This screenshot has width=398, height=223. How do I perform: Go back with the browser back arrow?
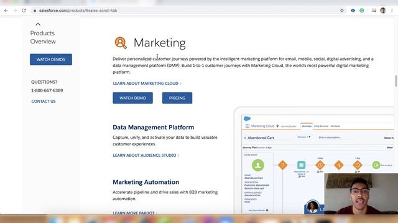click(6, 11)
